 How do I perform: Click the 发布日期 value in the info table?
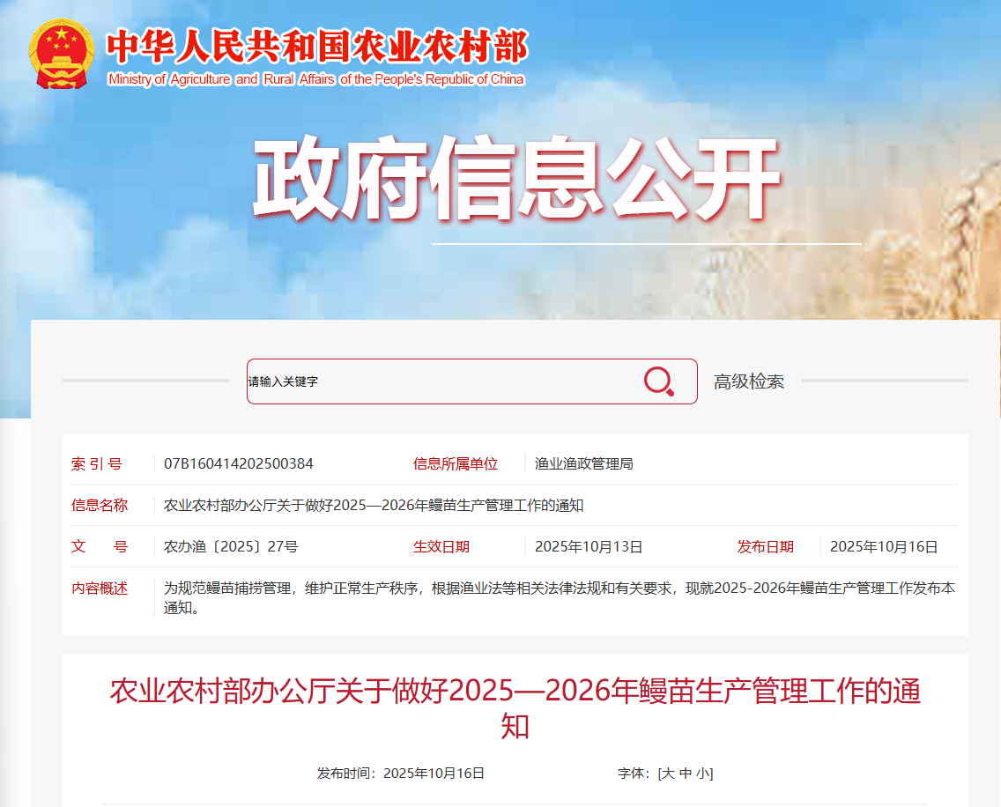pyautogui.click(x=884, y=546)
